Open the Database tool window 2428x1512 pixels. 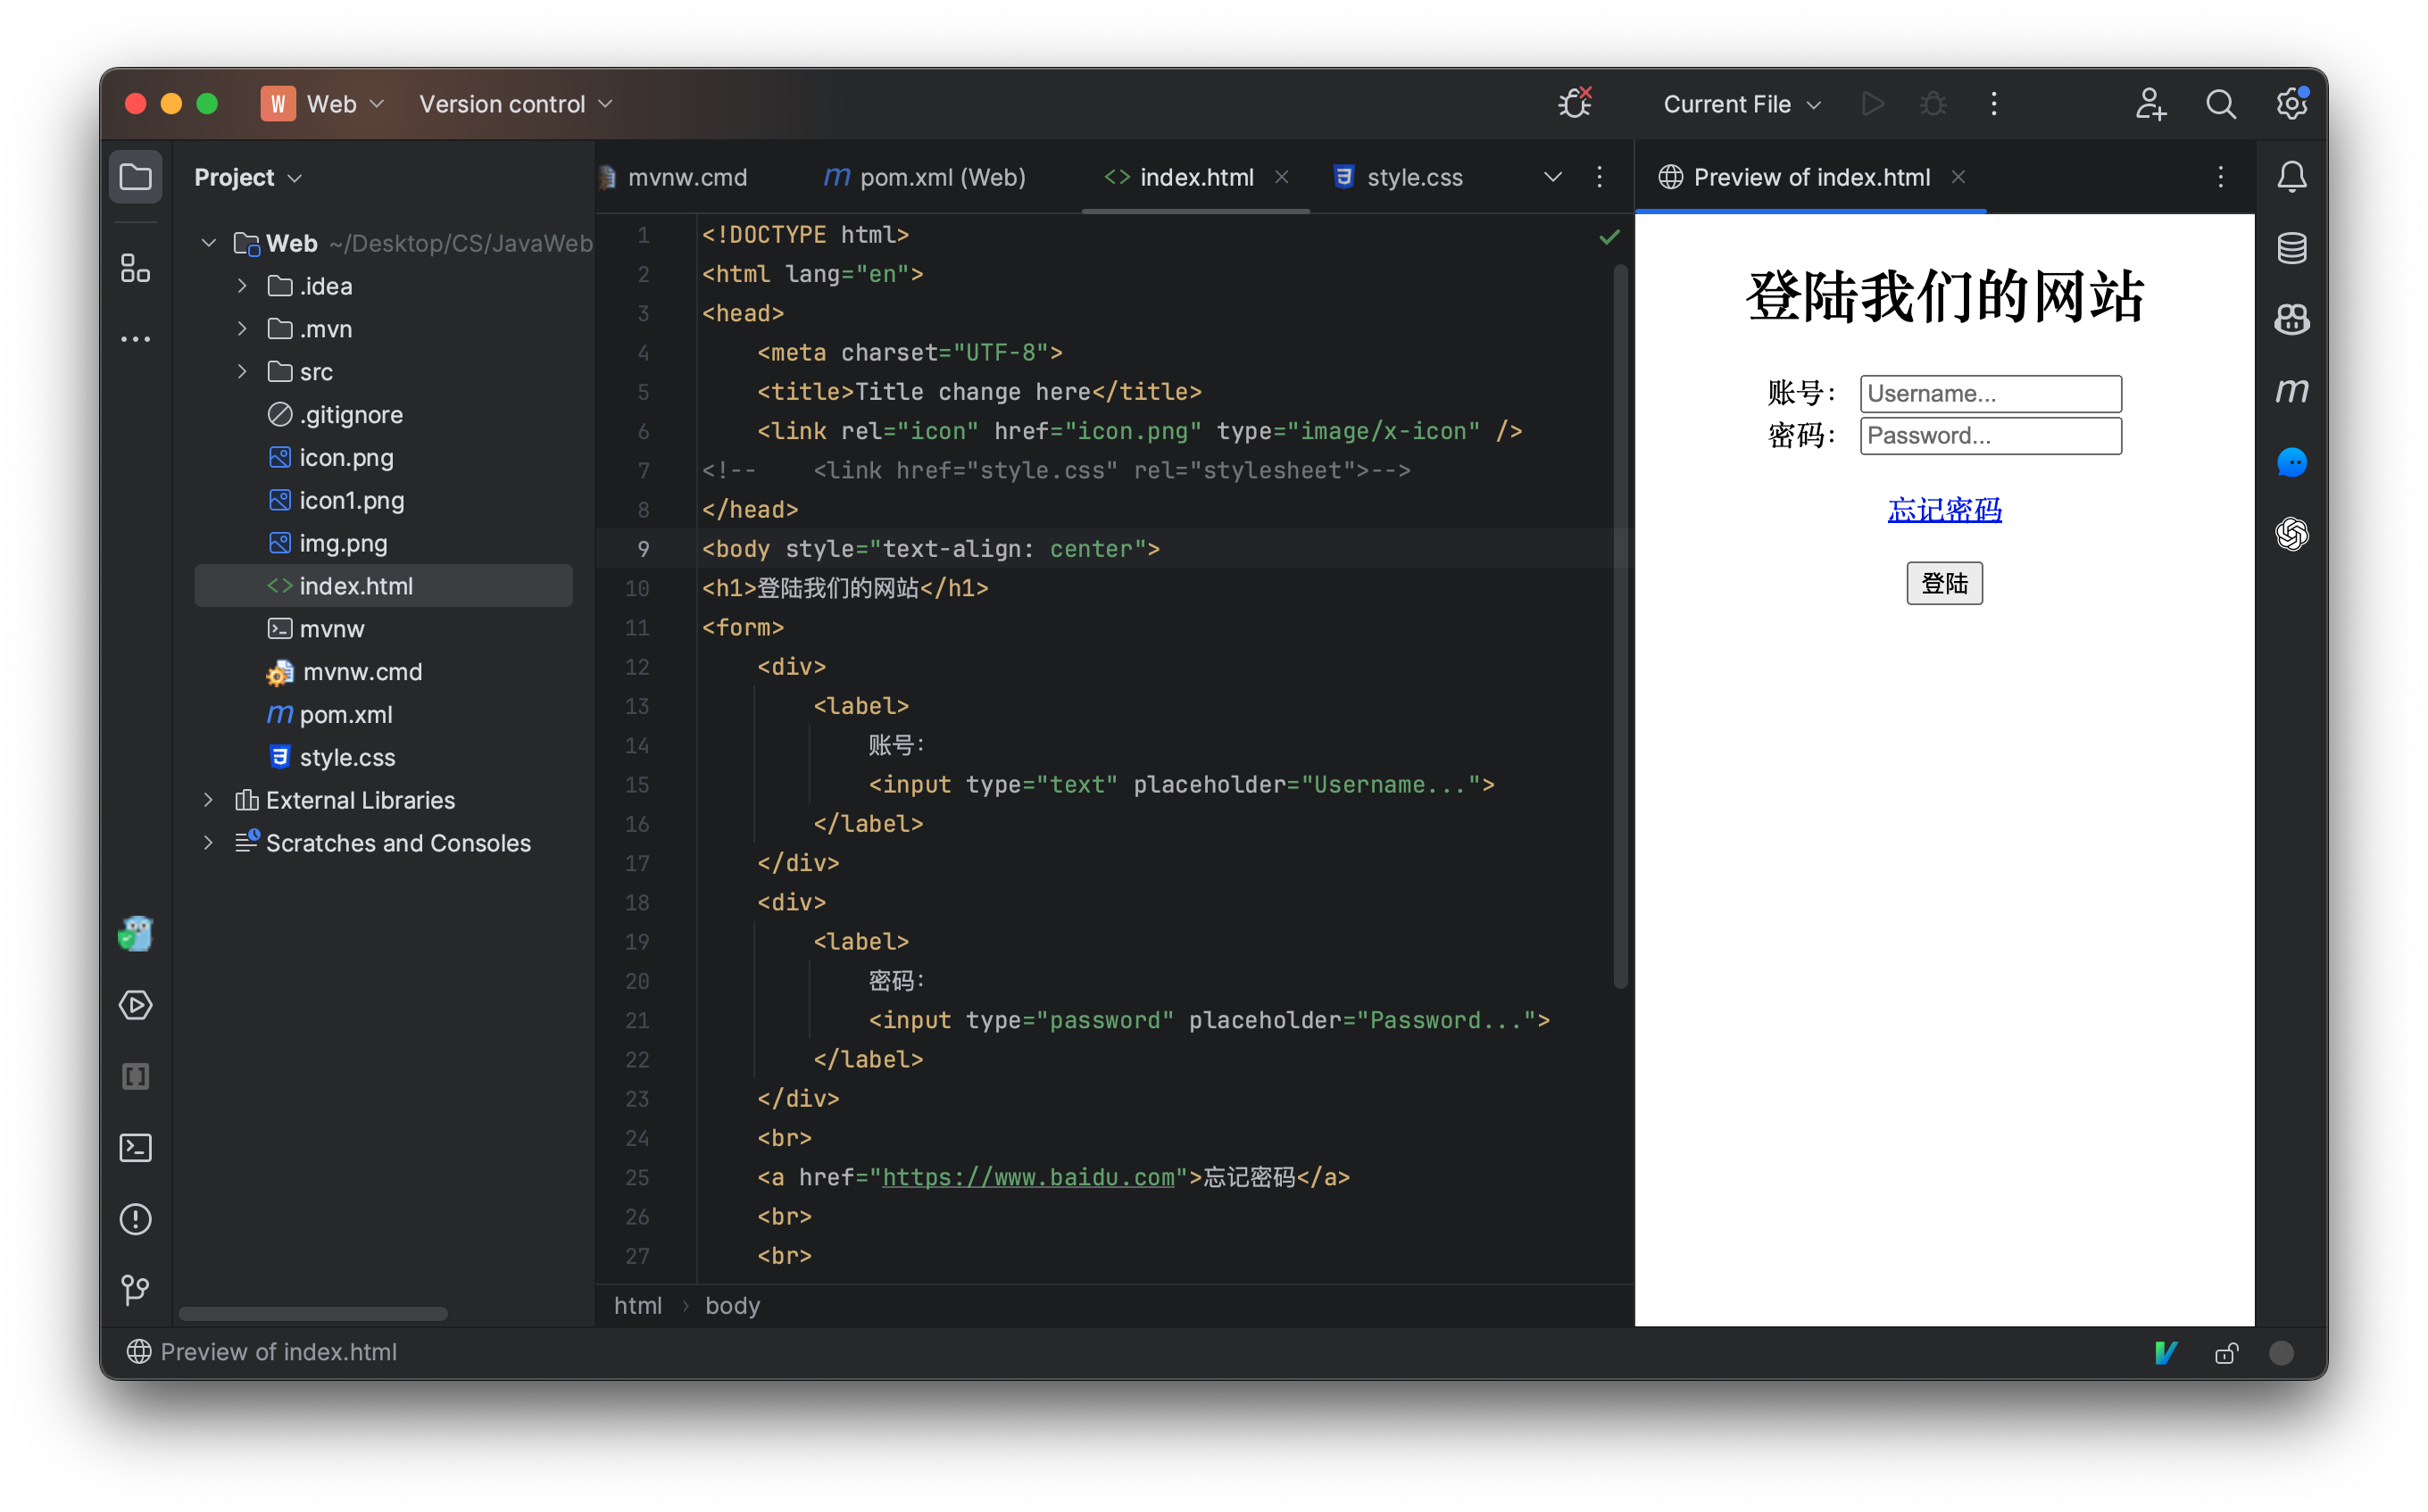[2292, 247]
